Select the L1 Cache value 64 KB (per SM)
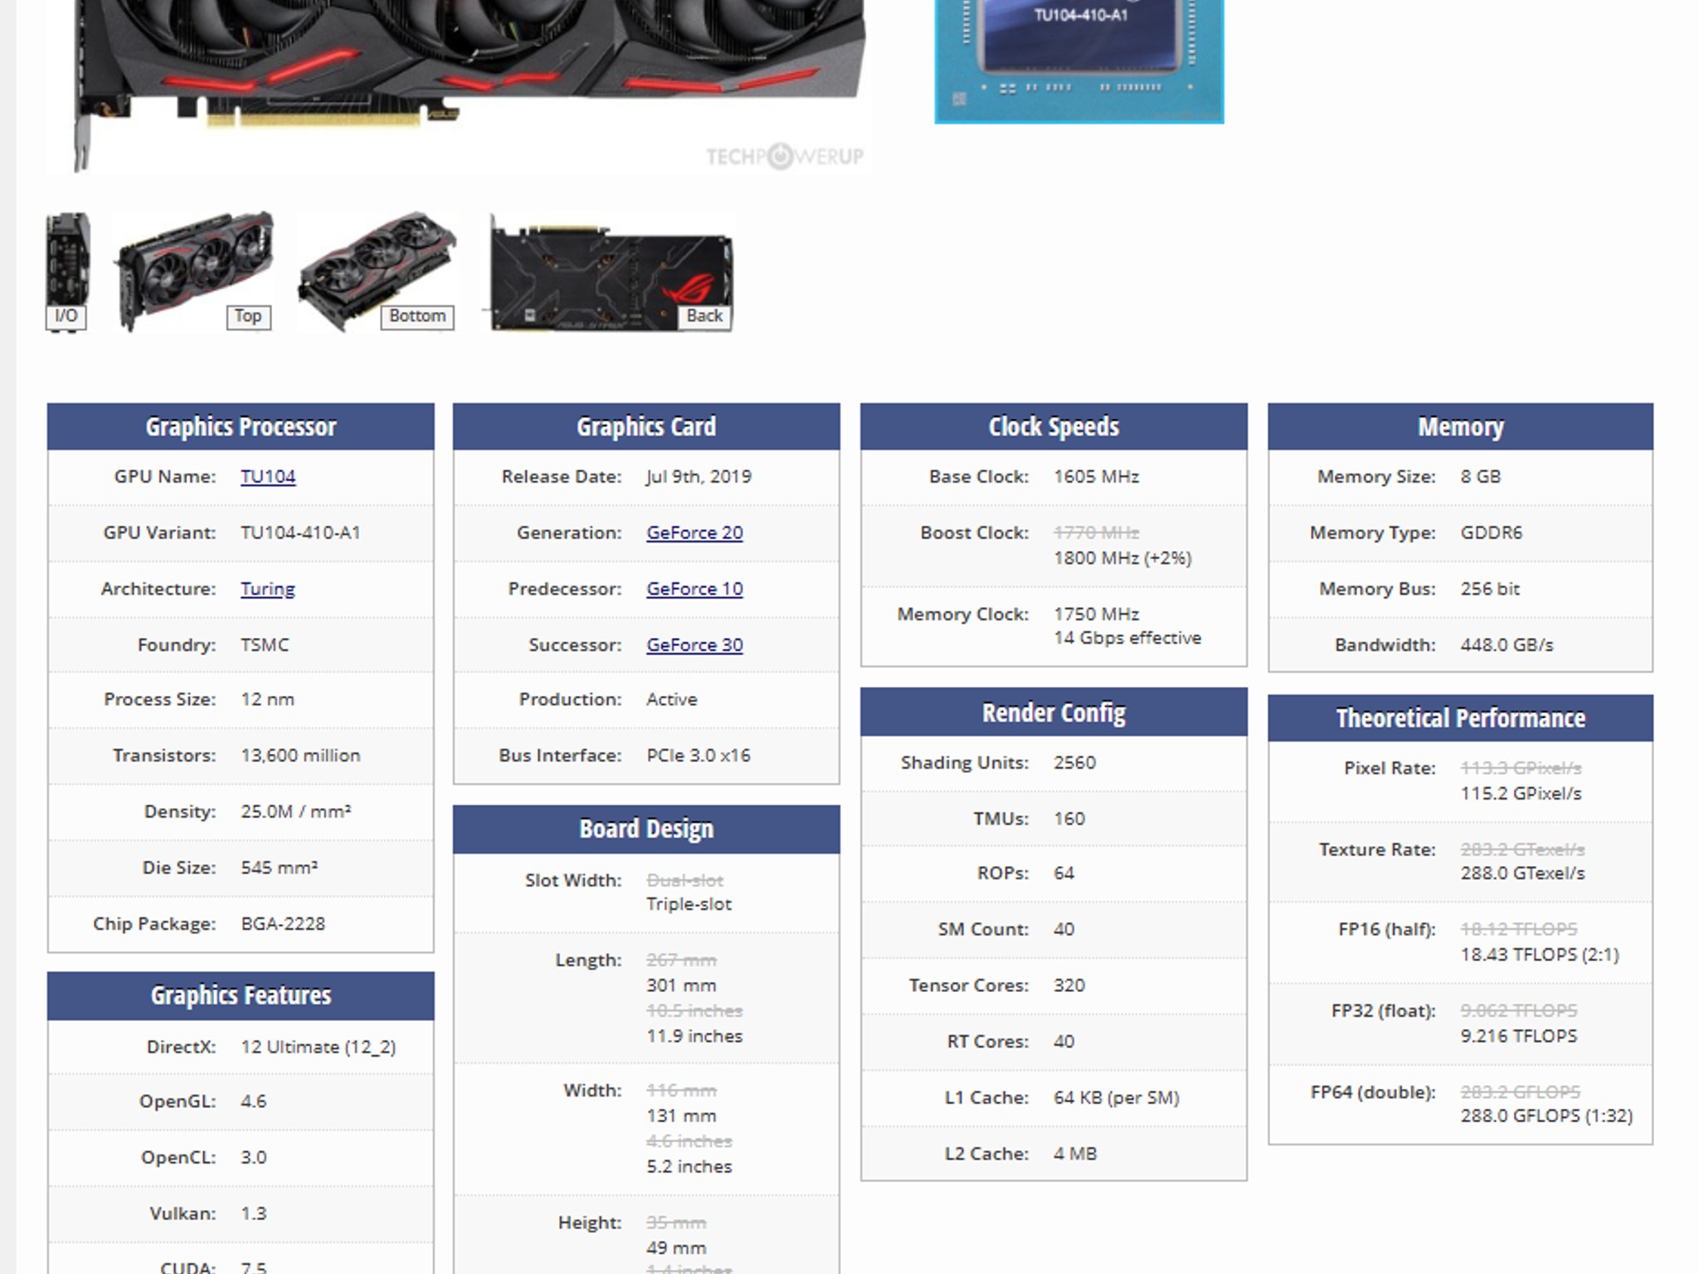This screenshot has width=1699, height=1274. tap(1116, 1097)
